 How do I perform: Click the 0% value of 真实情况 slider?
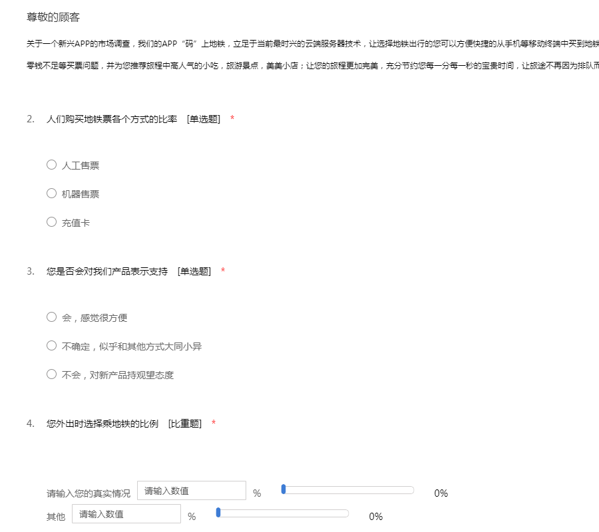point(441,493)
